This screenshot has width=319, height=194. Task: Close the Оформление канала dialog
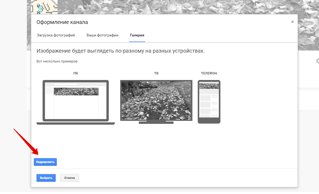292,22
